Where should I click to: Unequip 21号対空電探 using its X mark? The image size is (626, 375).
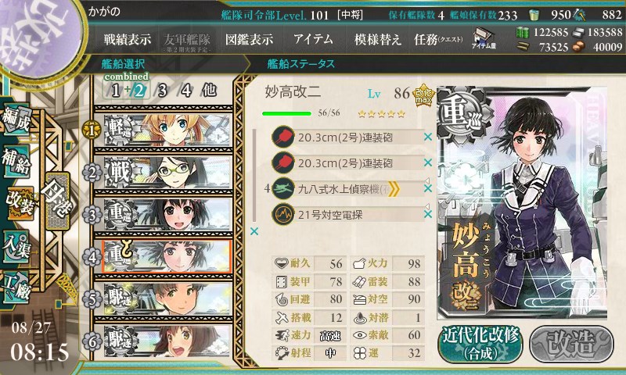tap(428, 214)
